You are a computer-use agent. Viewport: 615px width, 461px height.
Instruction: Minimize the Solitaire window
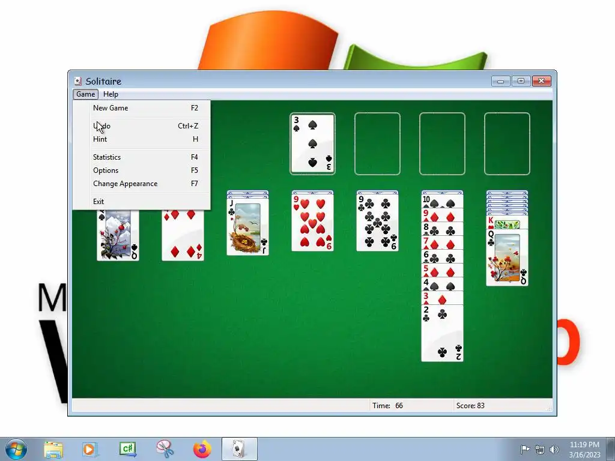click(501, 81)
